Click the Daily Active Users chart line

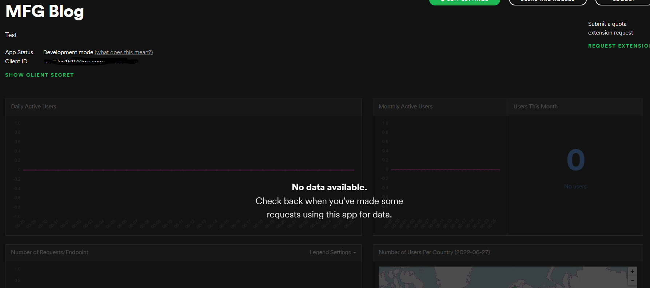point(188,170)
